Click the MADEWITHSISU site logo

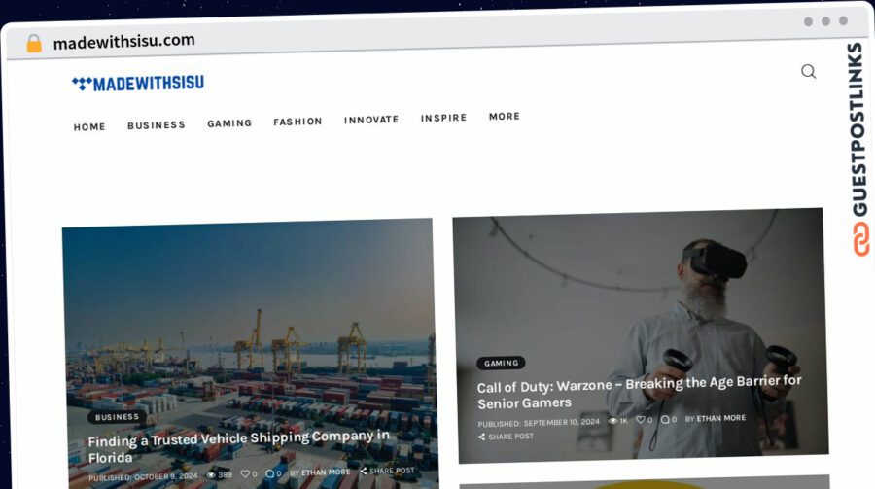(x=138, y=84)
